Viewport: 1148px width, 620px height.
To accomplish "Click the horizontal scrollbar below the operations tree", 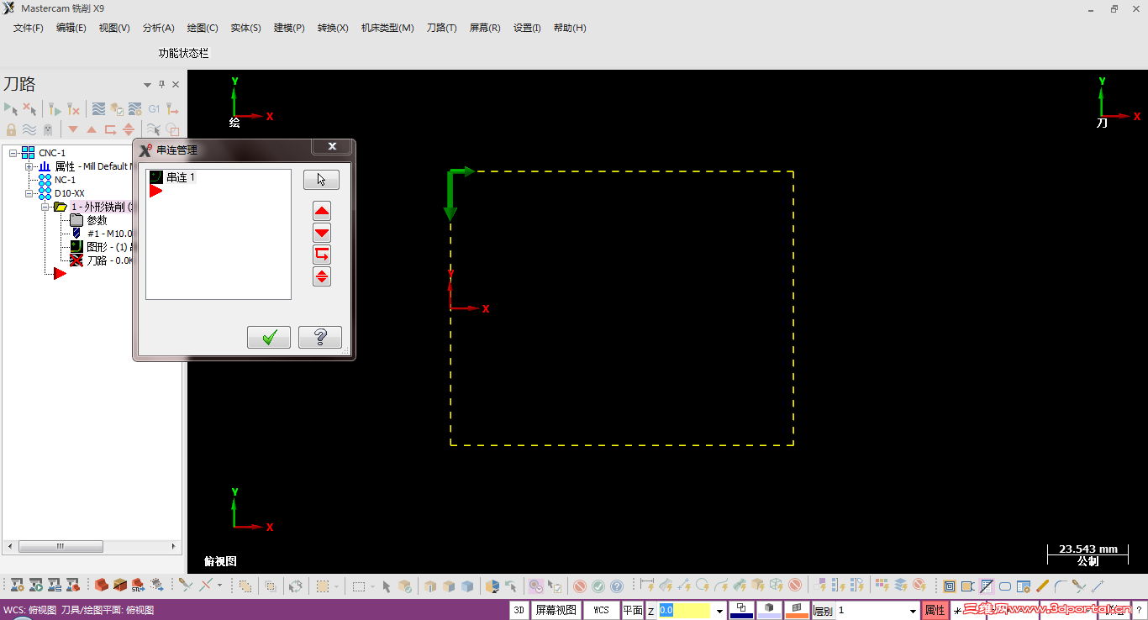I will click(x=61, y=545).
